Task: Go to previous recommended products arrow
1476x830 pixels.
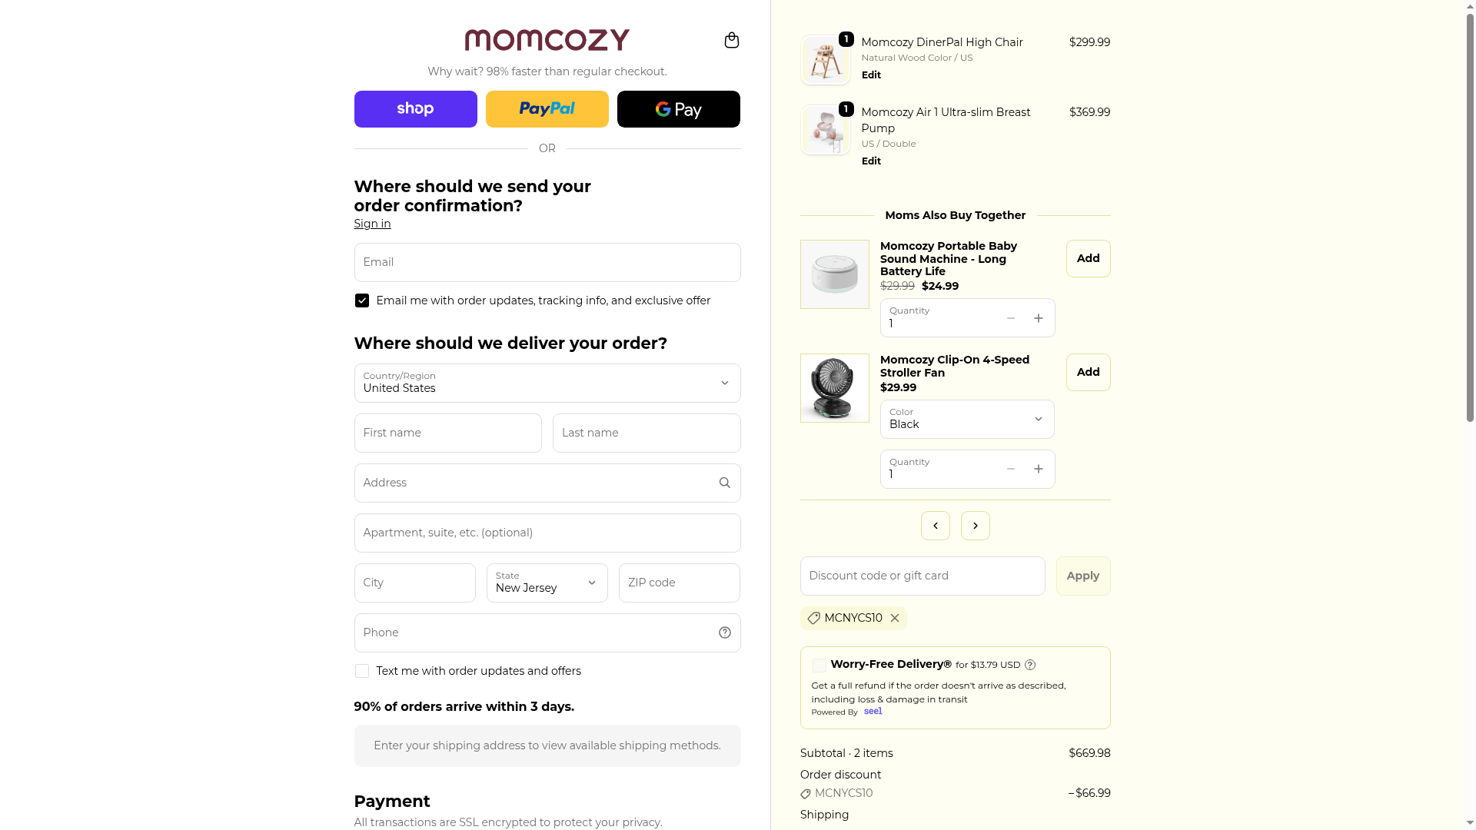Action: [935, 526]
